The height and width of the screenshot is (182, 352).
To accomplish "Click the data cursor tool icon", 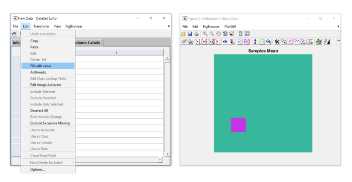I will (x=231, y=34).
